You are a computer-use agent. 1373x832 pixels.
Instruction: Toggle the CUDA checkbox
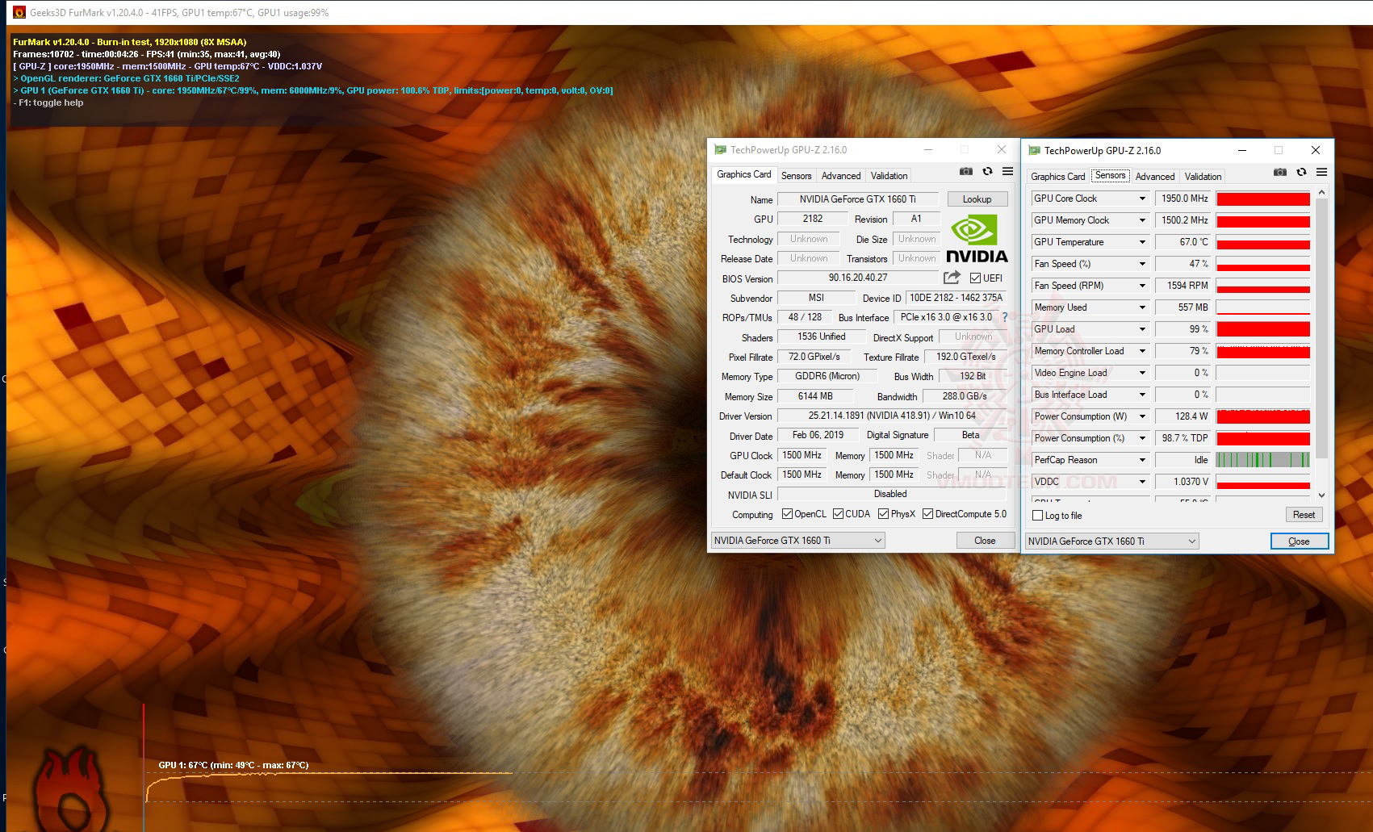[x=838, y=514]
